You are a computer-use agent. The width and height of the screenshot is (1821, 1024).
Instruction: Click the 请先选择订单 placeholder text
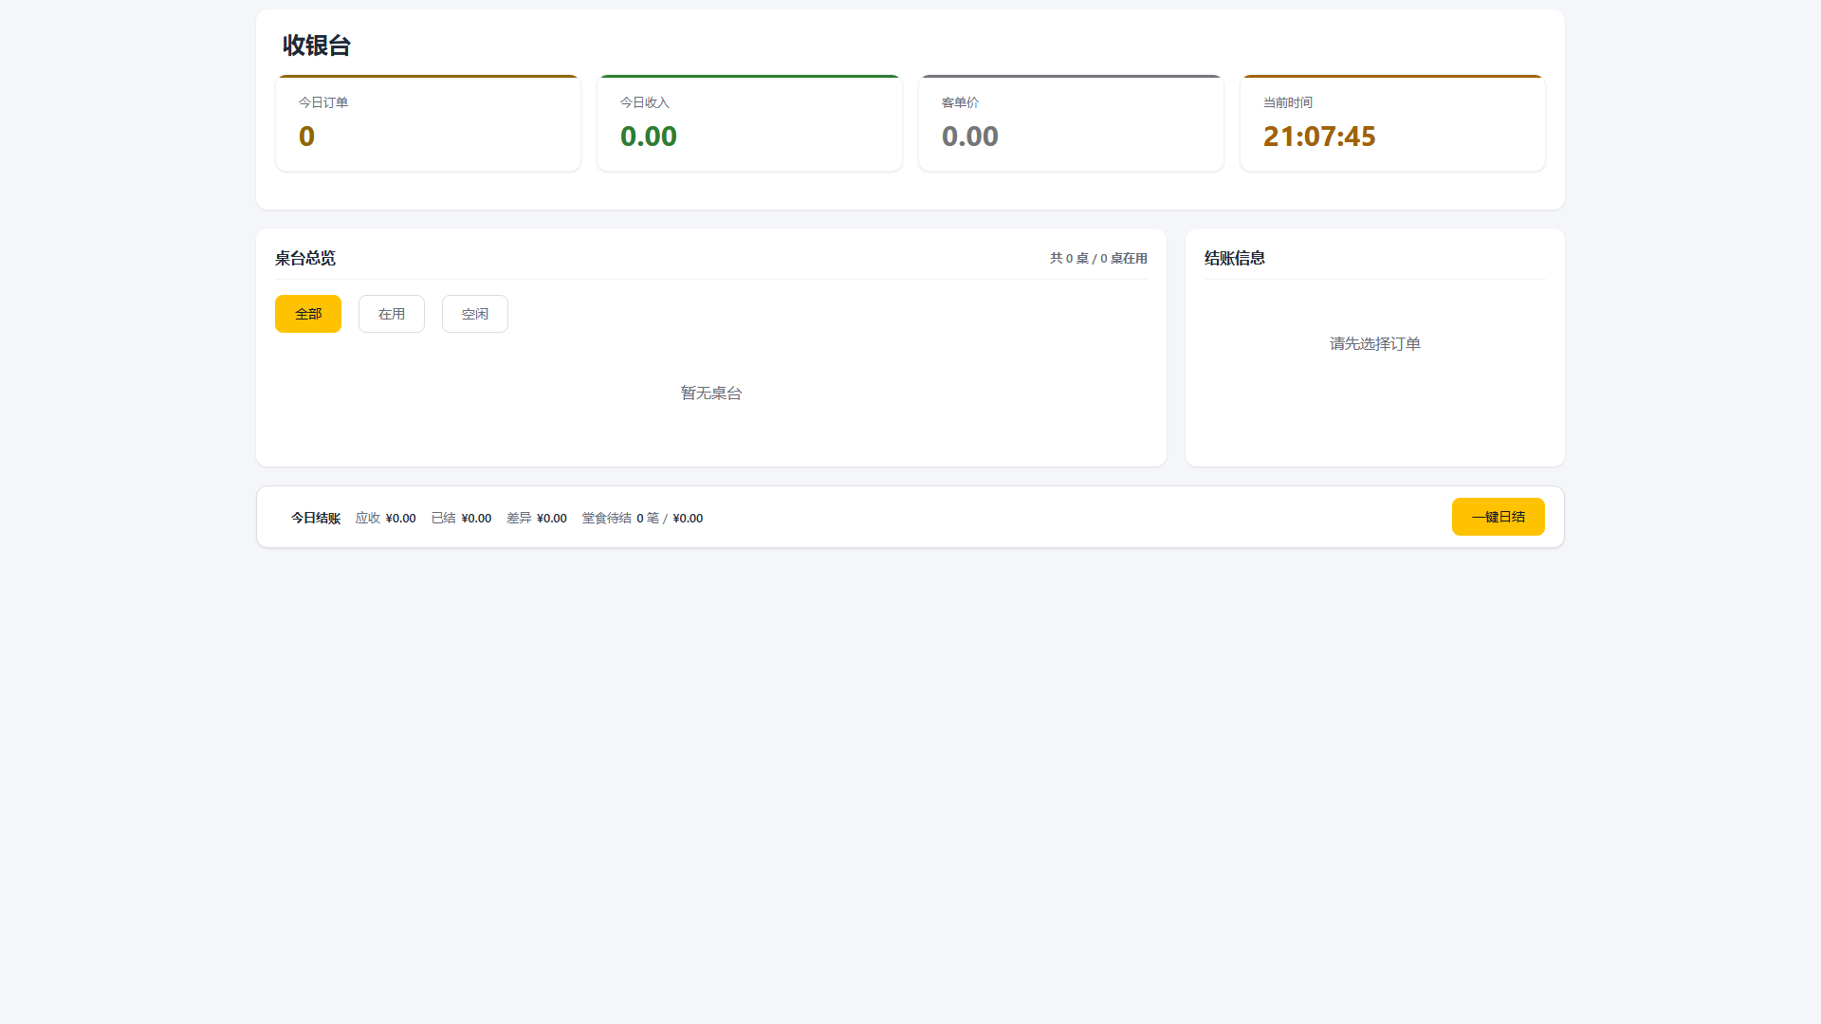point(1375,343)
